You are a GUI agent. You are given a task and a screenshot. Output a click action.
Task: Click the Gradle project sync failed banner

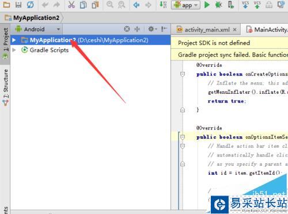(x=229, y=55)
